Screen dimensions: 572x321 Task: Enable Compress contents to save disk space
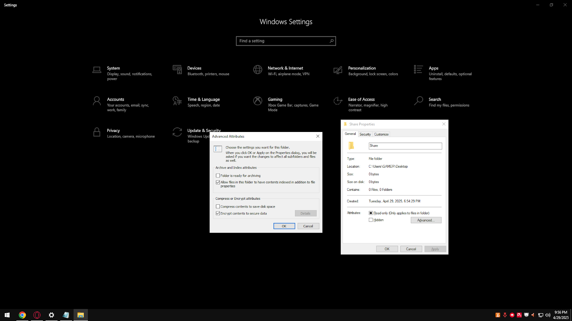pyautogui.click(x=218, y=206)
